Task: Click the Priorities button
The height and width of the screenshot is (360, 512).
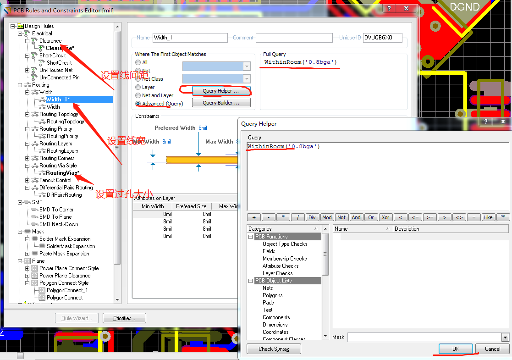Action: (124, 318)
